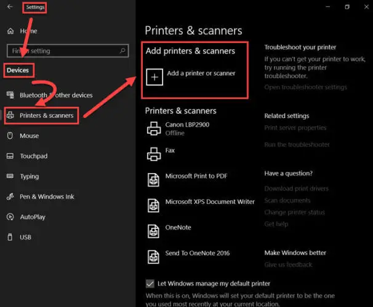Click the back arrow in Settings

click(x=10, y=7)
